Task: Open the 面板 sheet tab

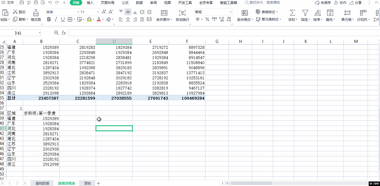Action: (x=88, y=183)
